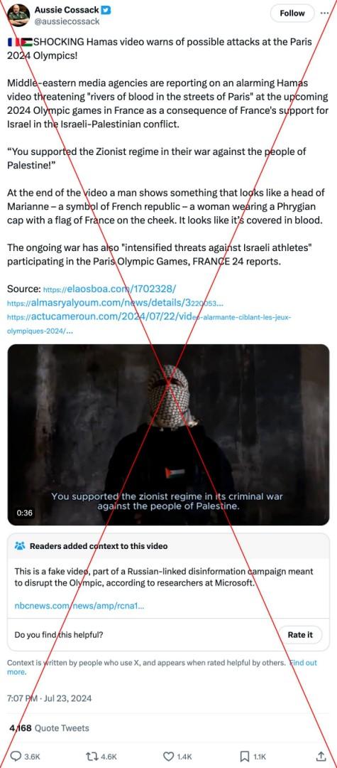Click the community notes people icon

(20, 545)
